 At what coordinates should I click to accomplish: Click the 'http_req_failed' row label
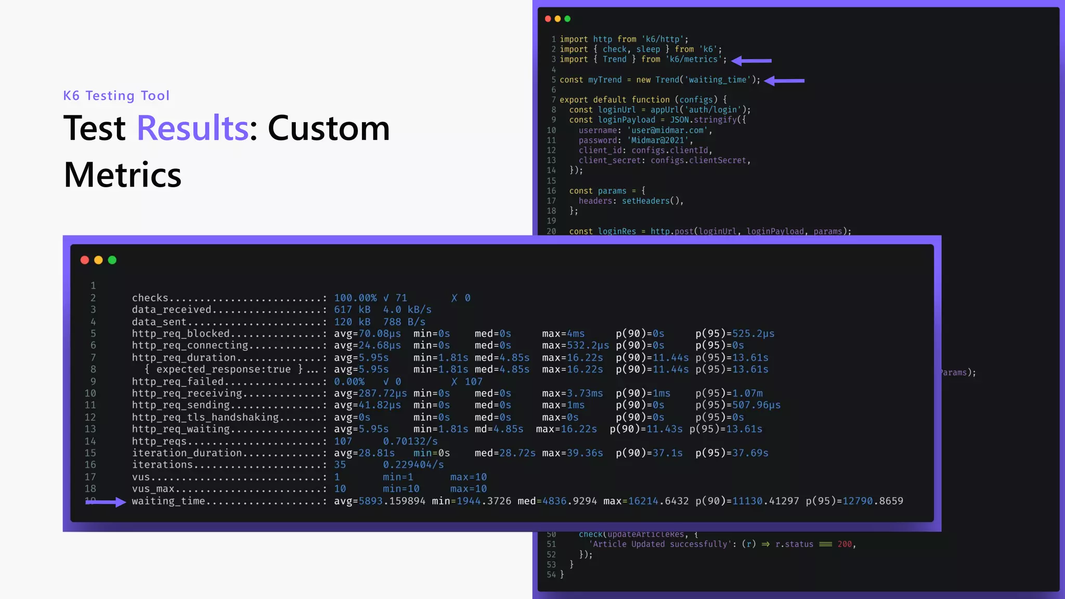point(177,382)
